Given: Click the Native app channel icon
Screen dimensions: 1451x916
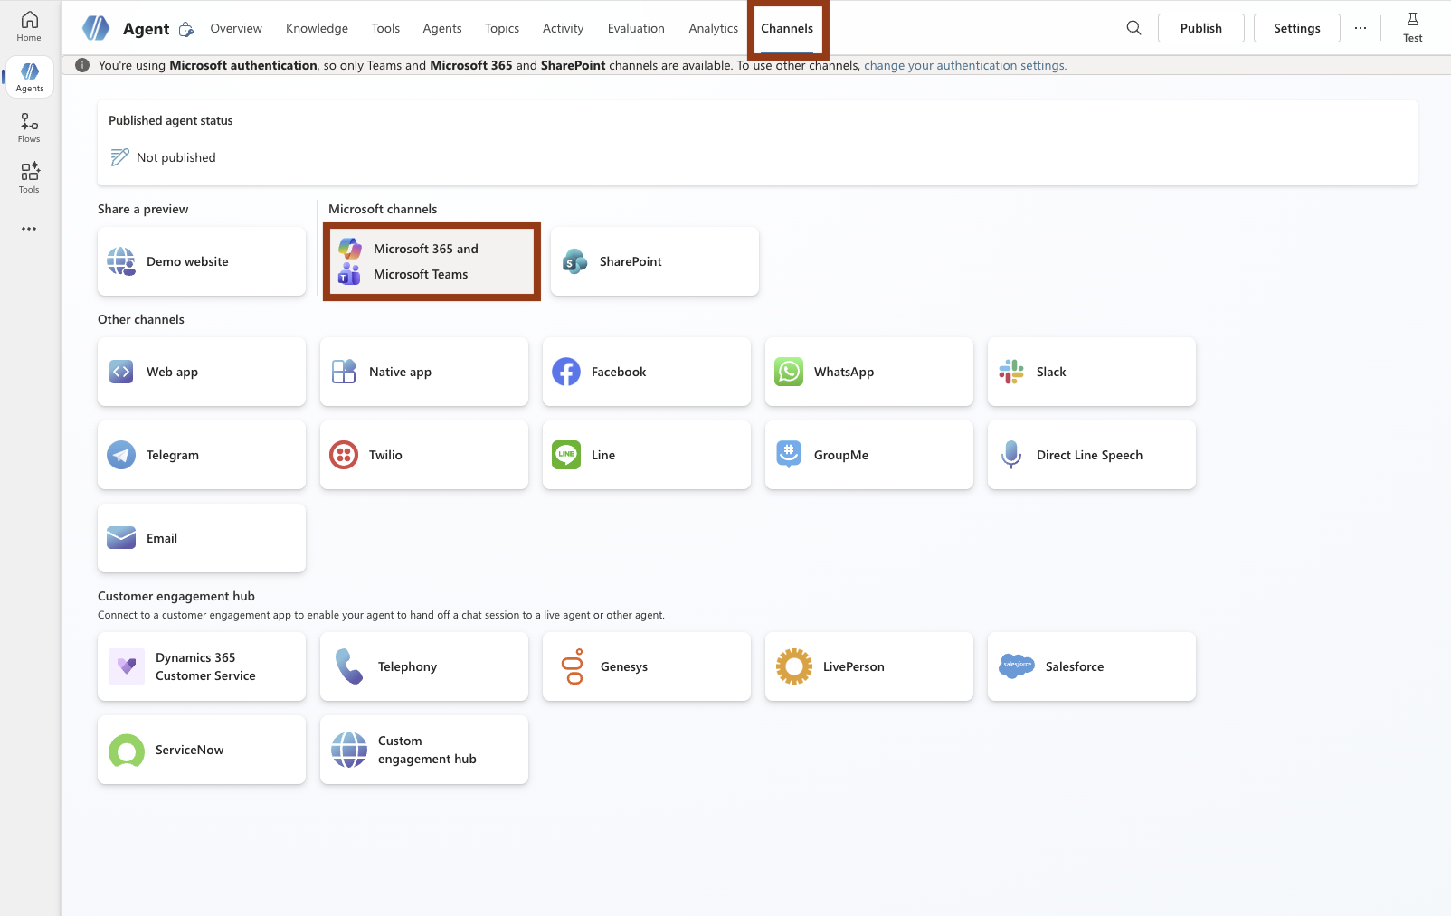Looking at the screenshot, I should pos(344,372).
